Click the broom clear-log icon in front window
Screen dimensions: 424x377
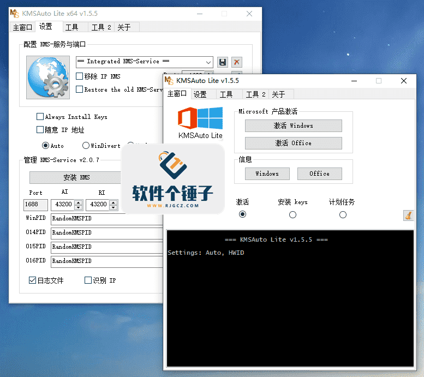pyautogui.click(x=408, y=216)
